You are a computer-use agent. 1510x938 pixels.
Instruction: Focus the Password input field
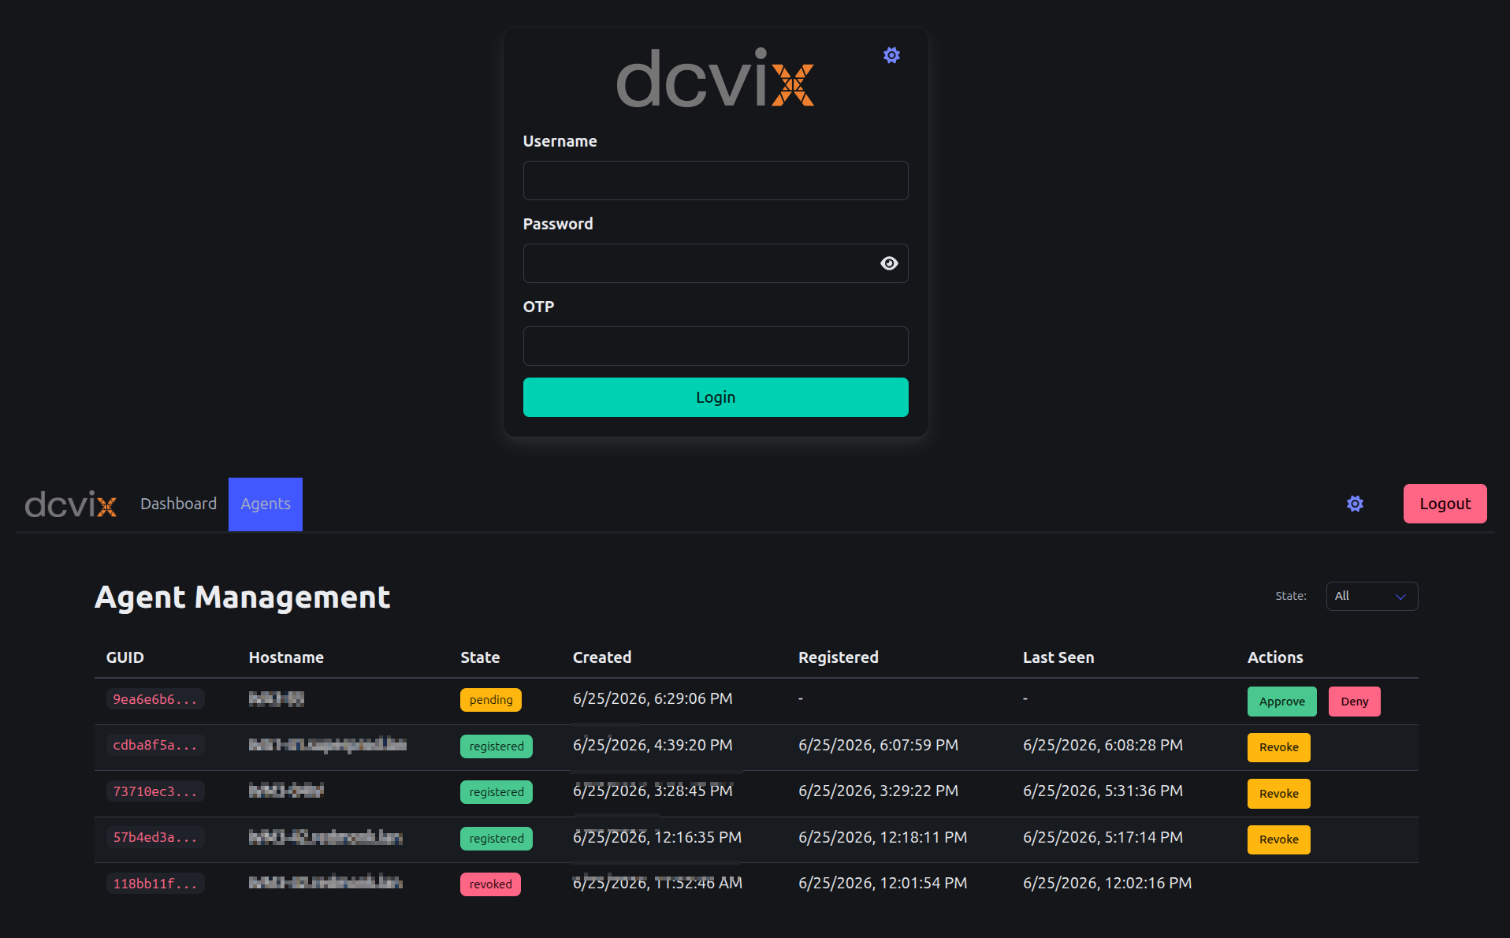pos(716,263)
